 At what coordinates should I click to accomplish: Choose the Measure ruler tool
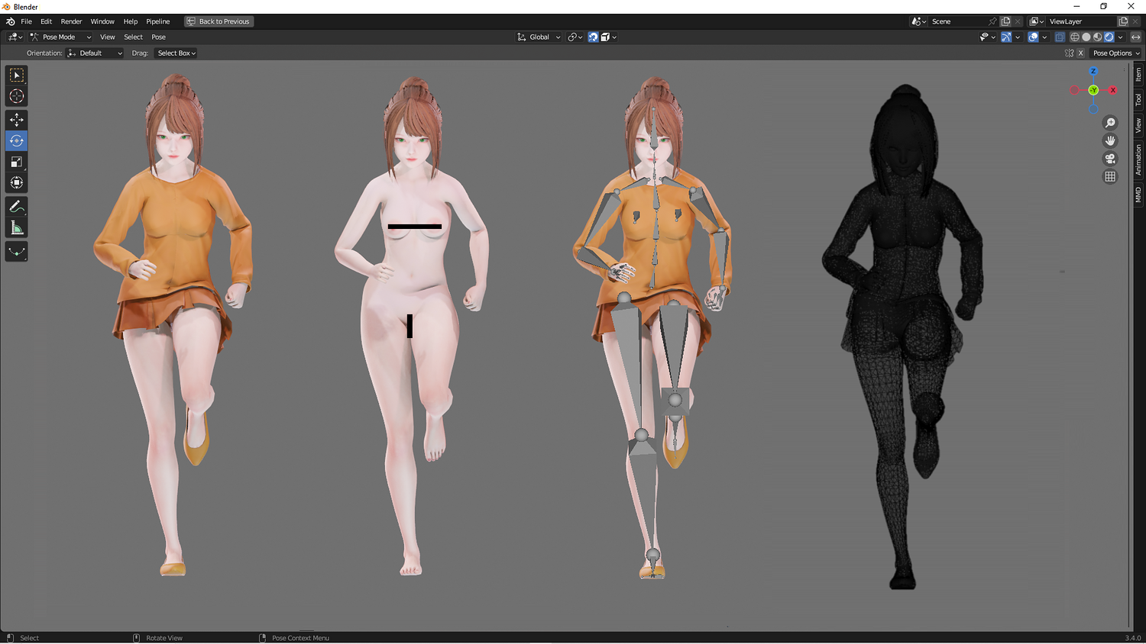point(16,227)
